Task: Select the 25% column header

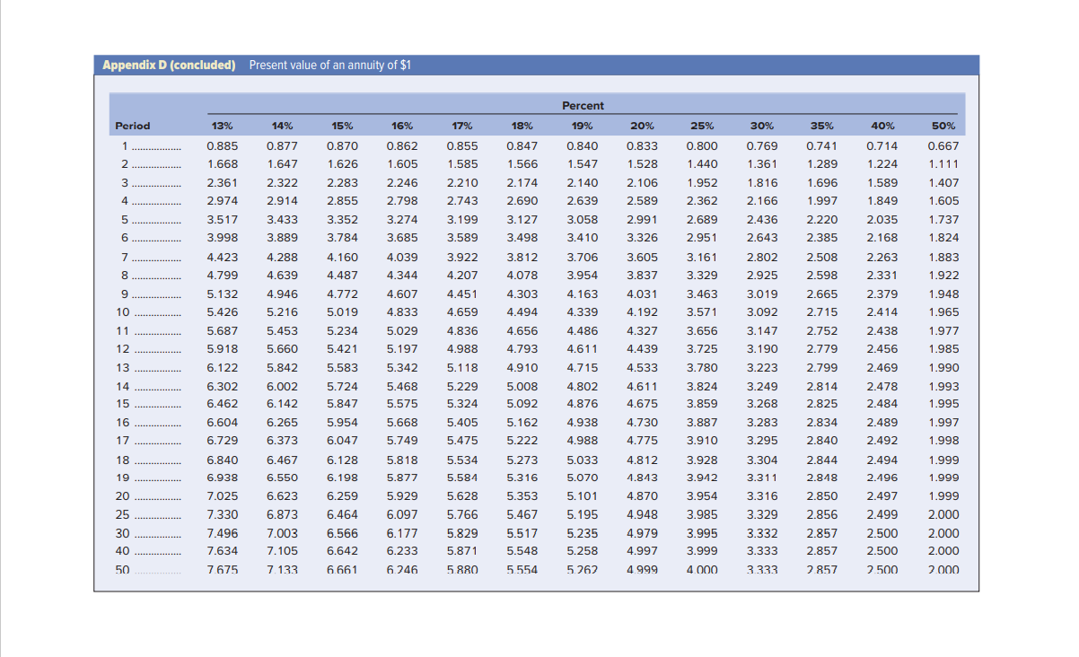Action: [702, 126]
